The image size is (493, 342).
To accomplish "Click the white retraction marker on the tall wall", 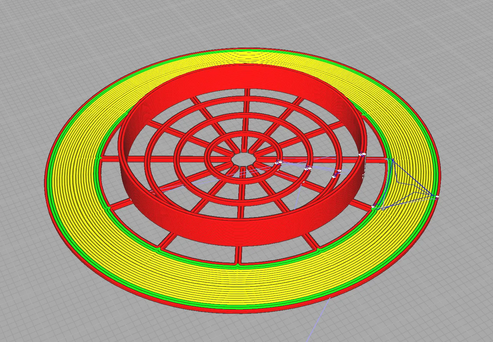I will pyautogui.click(x=362, y=154).
